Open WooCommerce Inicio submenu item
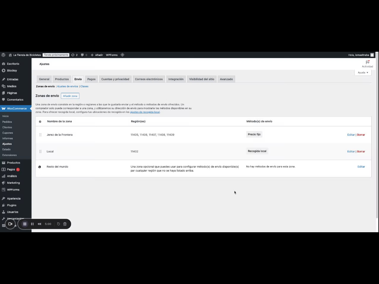 (6, 116)
